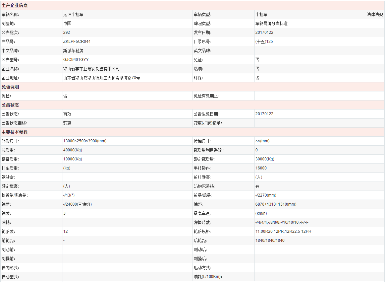Image resolution: width=386 pixels, height=282 pixels.
Task: Click the rear track value 1840/1840/1840
Action: 270,241
